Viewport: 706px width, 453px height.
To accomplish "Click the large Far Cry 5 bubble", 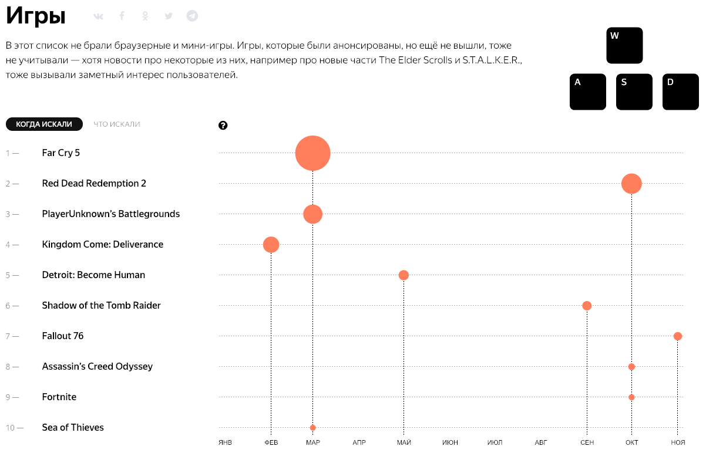I will [x=312, y=153].
